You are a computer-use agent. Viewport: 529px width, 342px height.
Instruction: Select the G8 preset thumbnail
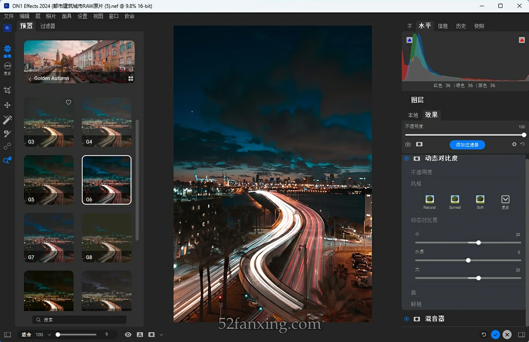tap(107, 238)
